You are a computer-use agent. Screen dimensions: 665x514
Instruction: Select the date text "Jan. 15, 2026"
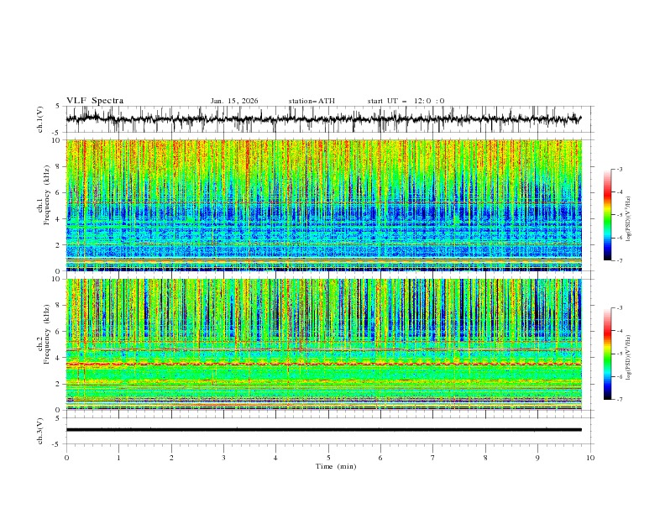tap(234, 101)
